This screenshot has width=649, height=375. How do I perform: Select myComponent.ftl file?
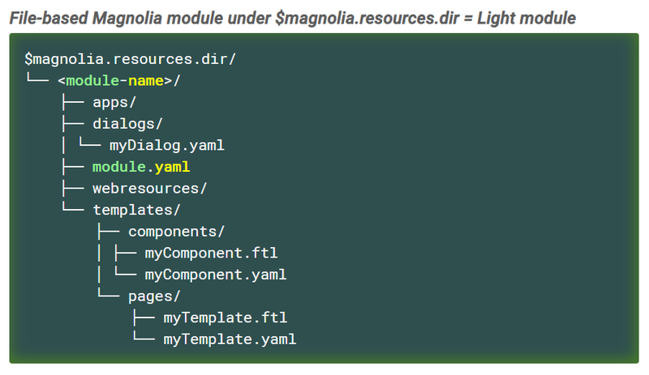(x=211, y=253)
